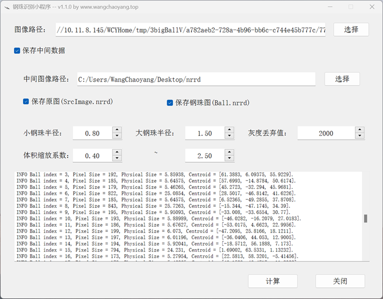Toggle the 保存中间数据 checkbox
This screenshot has height=299, width=383.
pyautogui.click(x=17, y=50)
